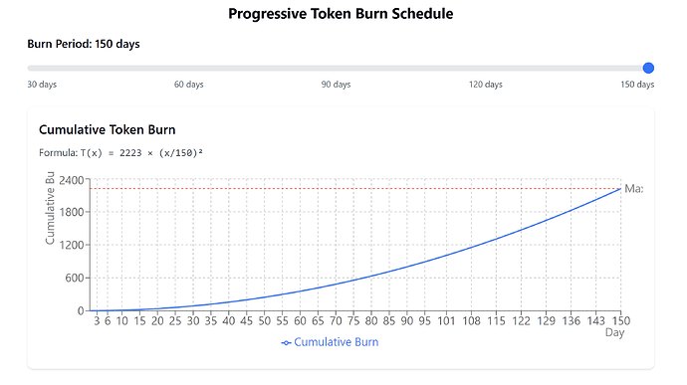Click the y-axis label 1200
The height and width of the screenshot is (385, 687).
(x=72, y=245)
